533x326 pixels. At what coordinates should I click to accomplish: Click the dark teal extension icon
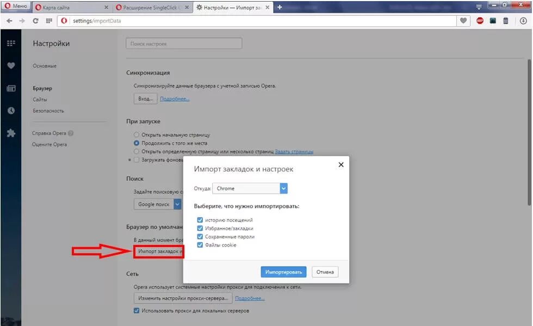click(x=493, y=21)
